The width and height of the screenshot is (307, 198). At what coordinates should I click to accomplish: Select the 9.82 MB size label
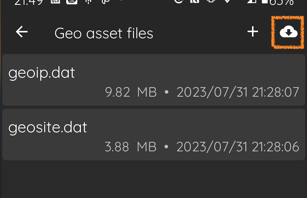131,92
